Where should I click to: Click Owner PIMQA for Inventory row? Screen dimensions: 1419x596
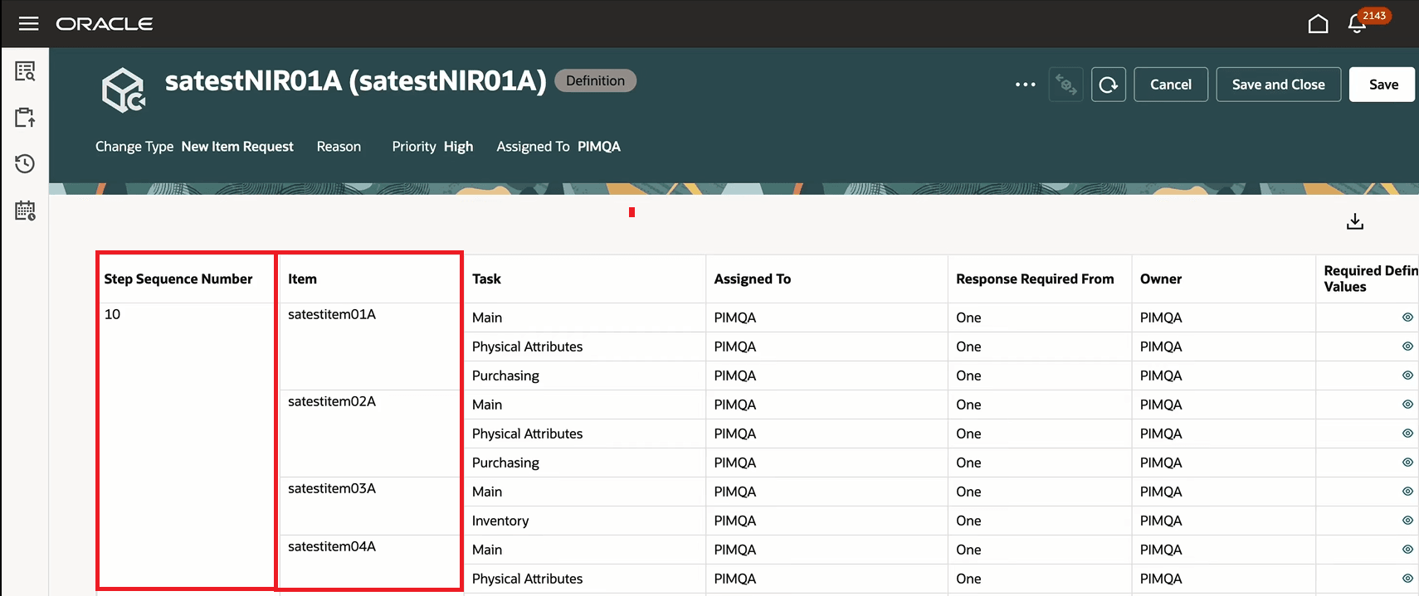[1161, 521]
